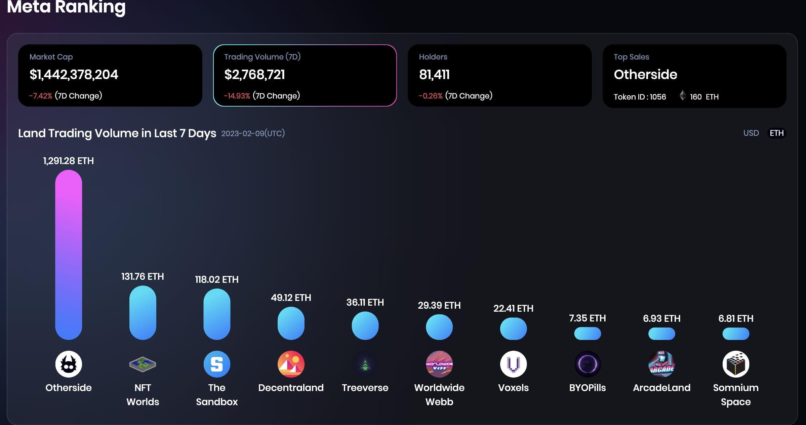Click the 36.11 ETH value label
The width and height of the screenshot is (806, 425).
pyautogui.click(x=365, y=302)
